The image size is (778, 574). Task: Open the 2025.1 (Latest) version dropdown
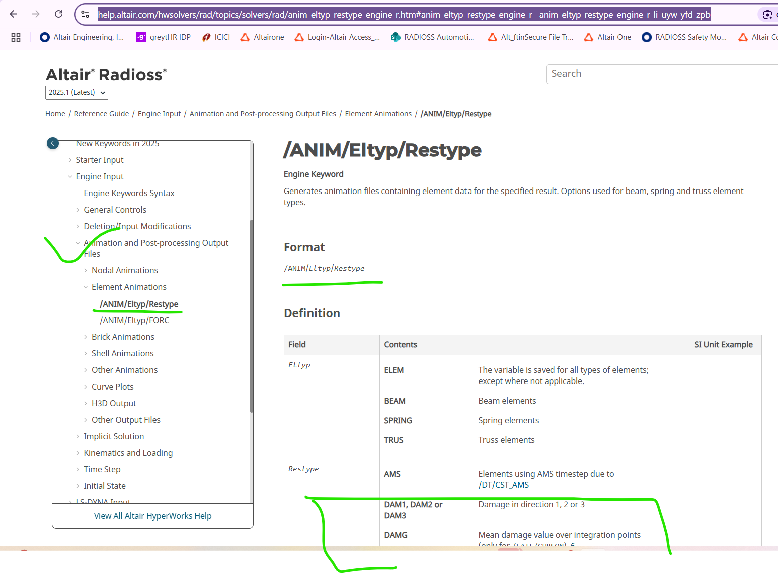tap(77, 92)
